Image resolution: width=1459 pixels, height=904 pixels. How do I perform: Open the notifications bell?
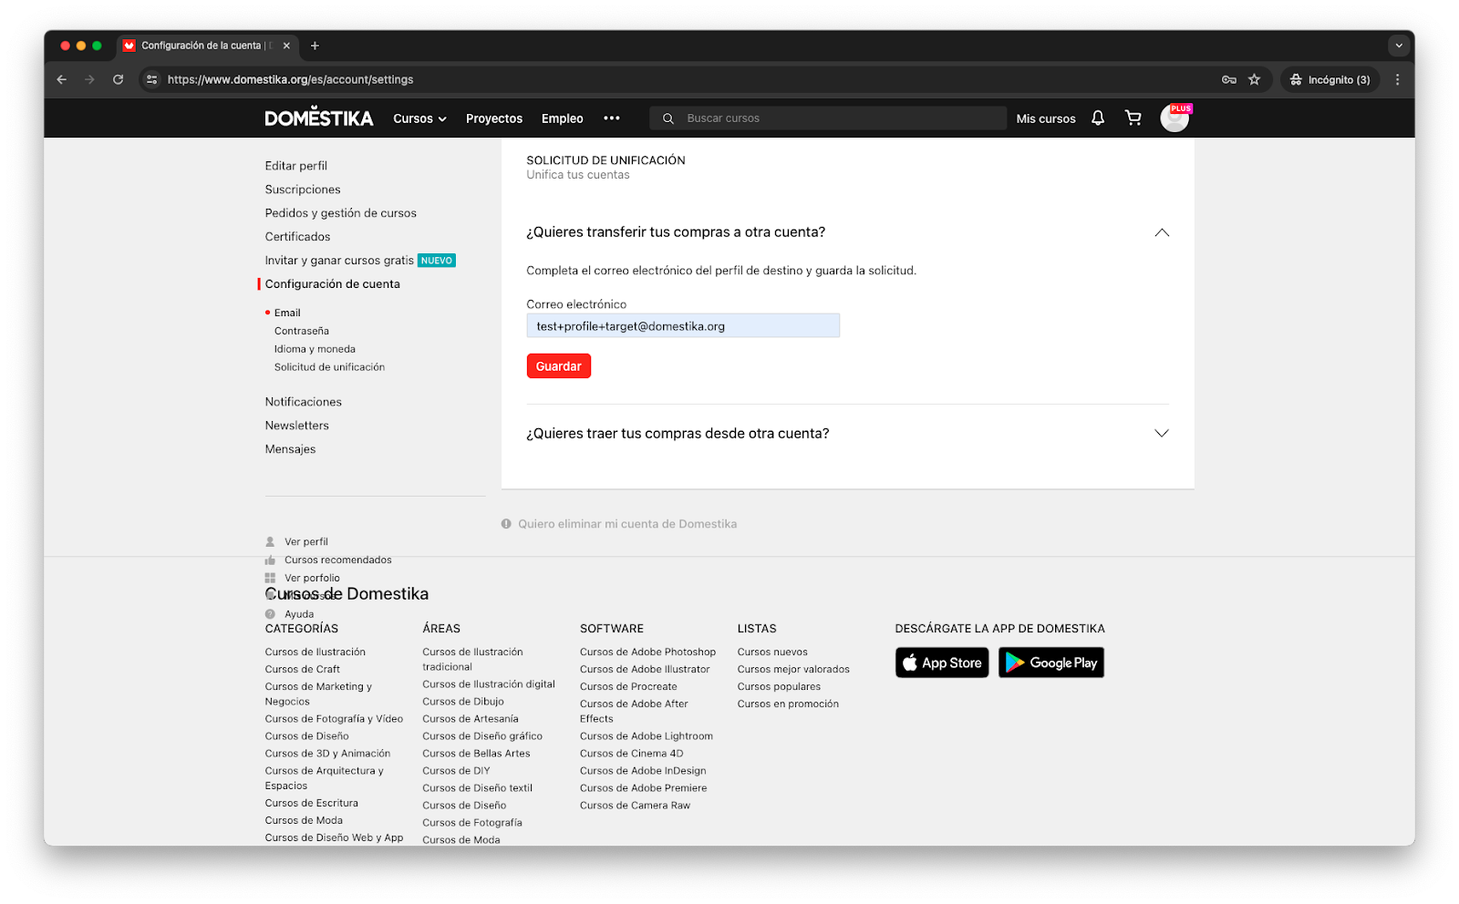pos(1098,118)
